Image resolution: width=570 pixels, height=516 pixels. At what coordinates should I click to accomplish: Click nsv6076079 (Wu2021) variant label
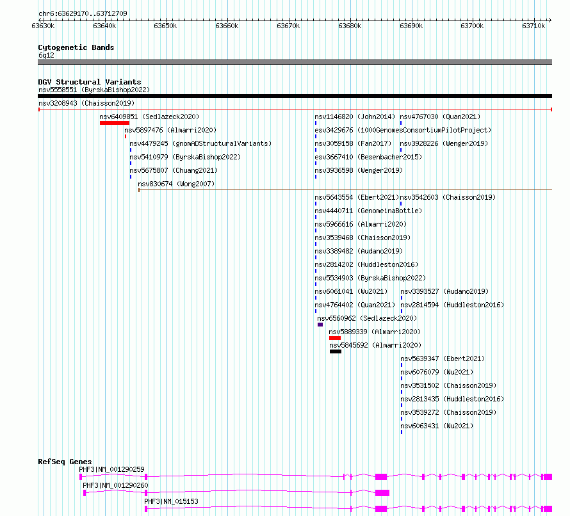point(437,372)
